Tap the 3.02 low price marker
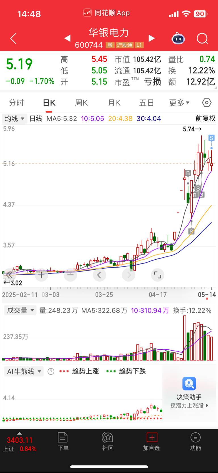The image size is (218, 473). 13,283
